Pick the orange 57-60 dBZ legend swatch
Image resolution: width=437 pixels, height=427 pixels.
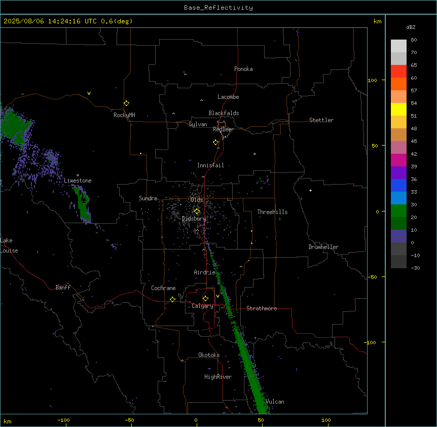point(398,84)
